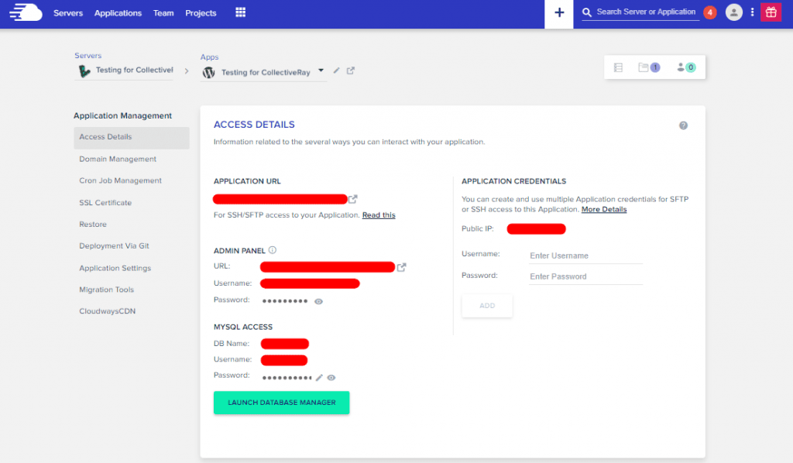
Task: Click the red gift box icon
Action: click(771, 12)
